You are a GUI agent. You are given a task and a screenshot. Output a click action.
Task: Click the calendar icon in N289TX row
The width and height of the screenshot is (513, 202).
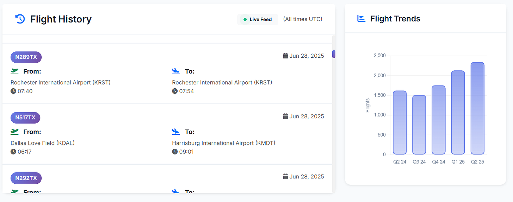[286, 56]
